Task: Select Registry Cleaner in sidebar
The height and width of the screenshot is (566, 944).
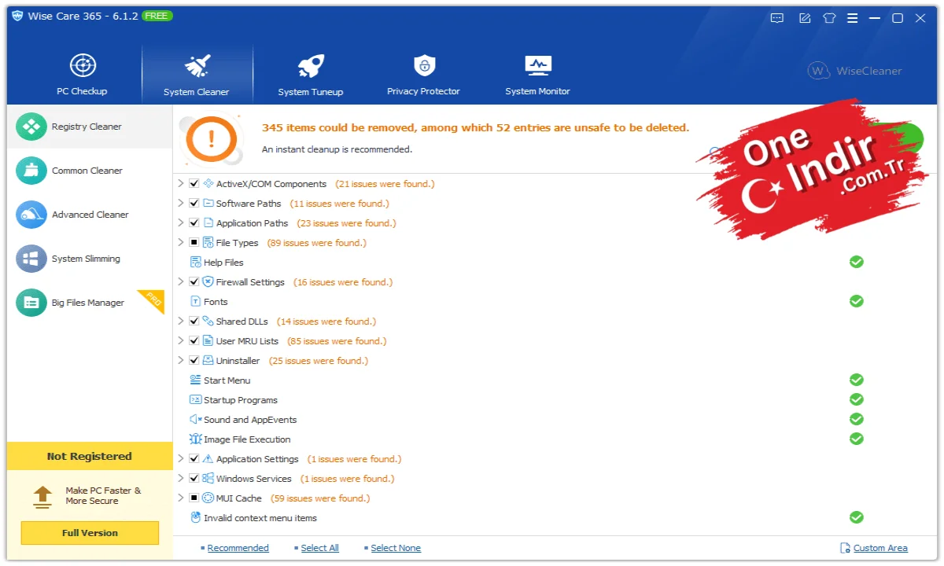Action: point(90,127)
